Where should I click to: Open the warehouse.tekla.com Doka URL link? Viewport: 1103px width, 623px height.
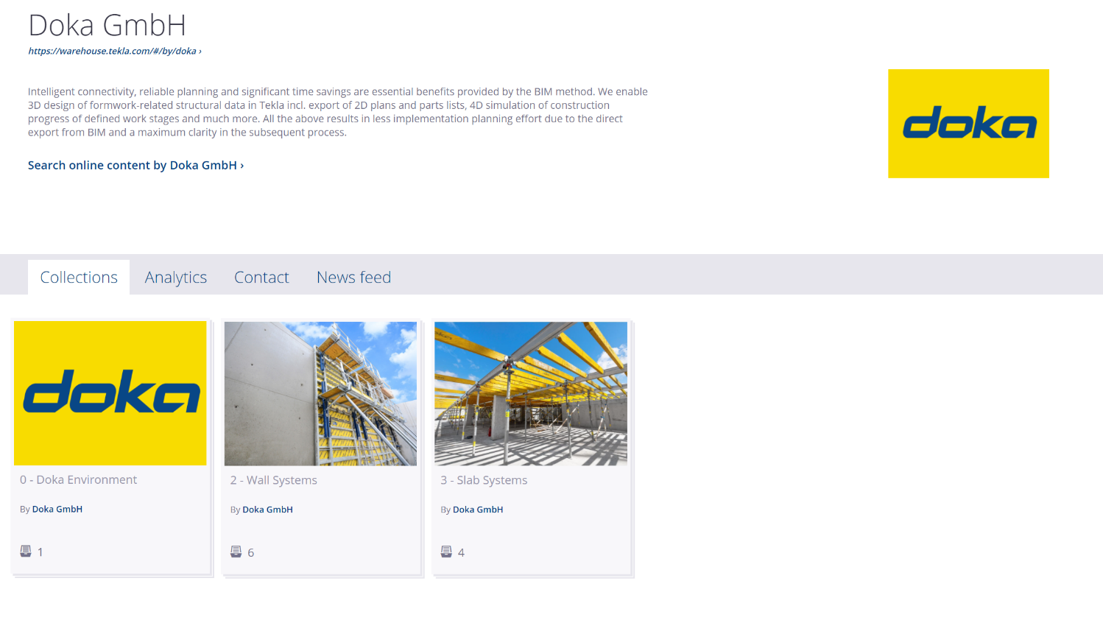click(x=114, y=51)
